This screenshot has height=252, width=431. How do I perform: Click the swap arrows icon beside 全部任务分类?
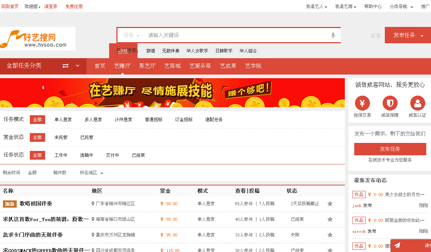(65, 66)
